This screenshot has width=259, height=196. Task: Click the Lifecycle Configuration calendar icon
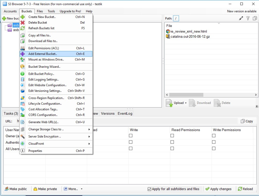tap(23, 103)
